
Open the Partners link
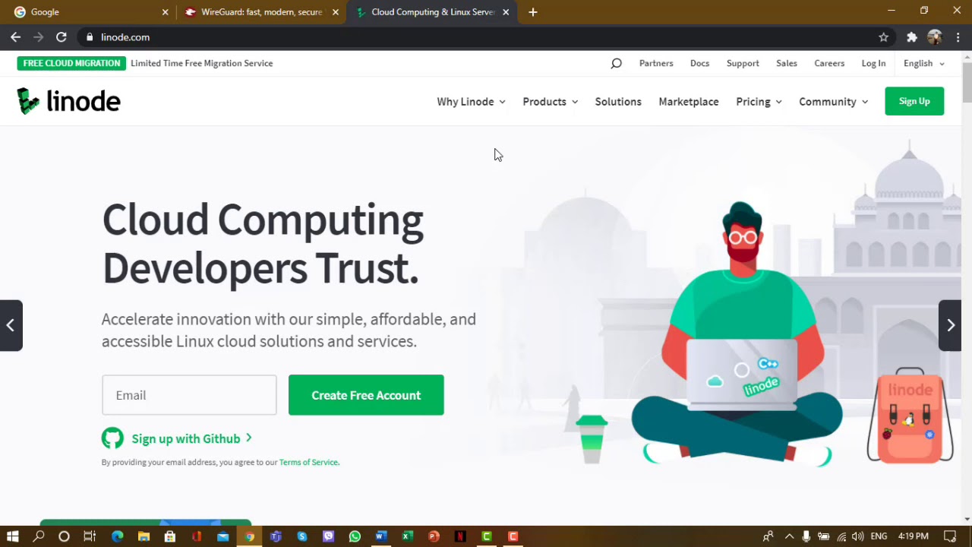[x=656, y=63]
